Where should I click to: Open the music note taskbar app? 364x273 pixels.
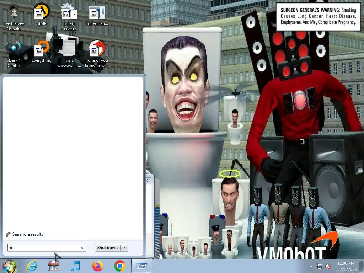point(75,266)
